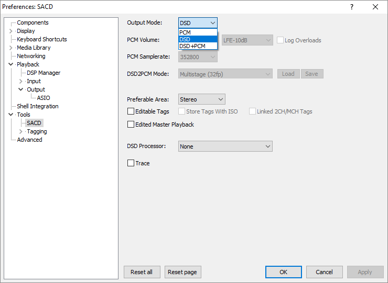Image resolution: width=388 pixels, height=283 pixels.
Task: Click the help question mark icon
Action: (352, 7)
